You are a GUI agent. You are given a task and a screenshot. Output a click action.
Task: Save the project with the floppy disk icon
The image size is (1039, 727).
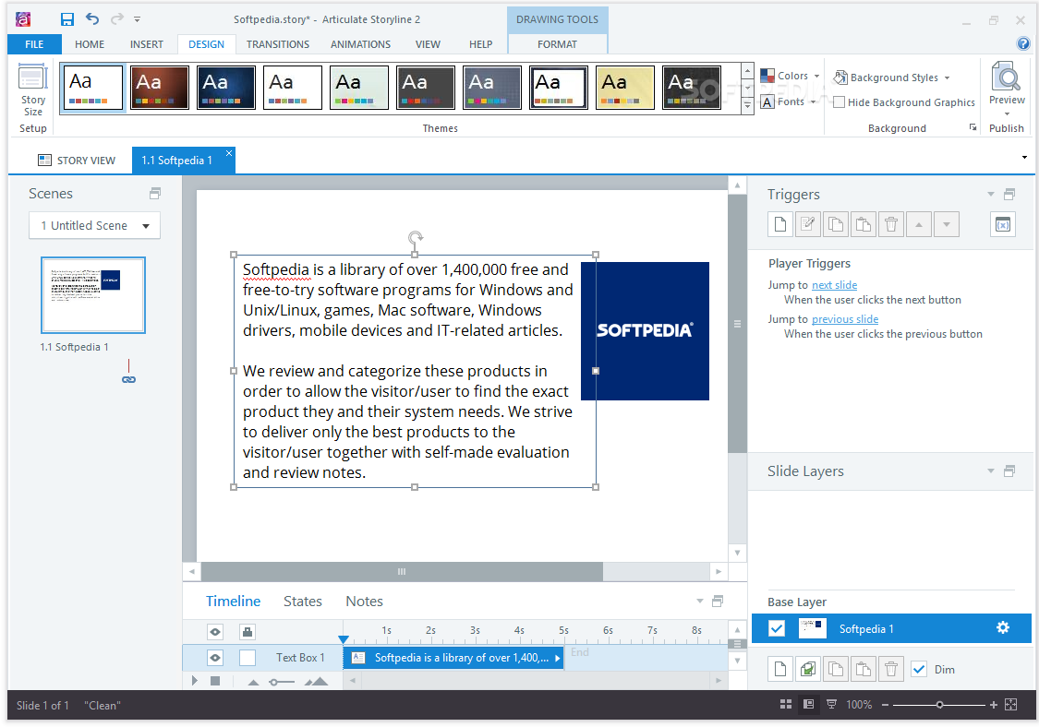(x=66, y=19)
